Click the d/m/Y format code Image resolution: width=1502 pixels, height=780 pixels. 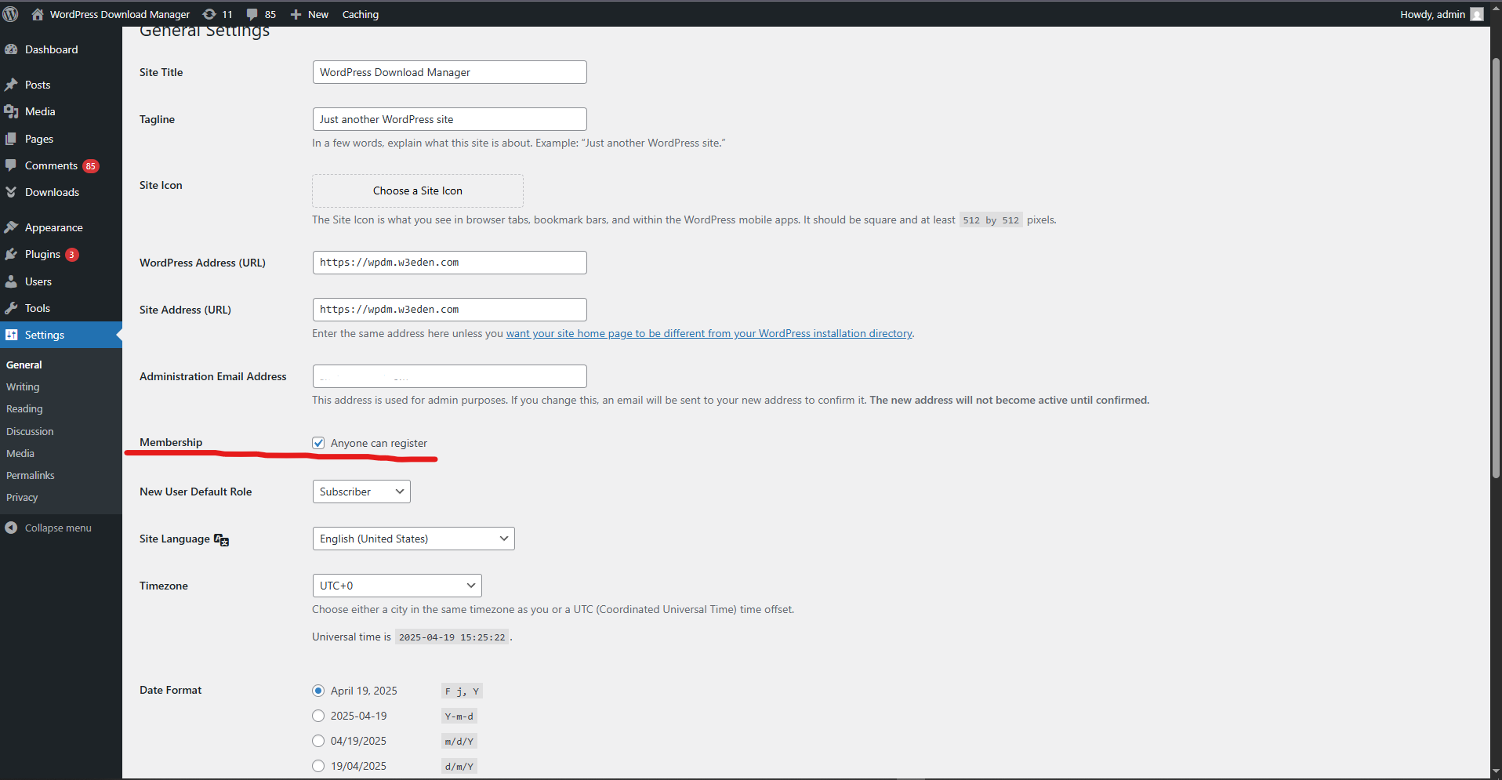459,767
